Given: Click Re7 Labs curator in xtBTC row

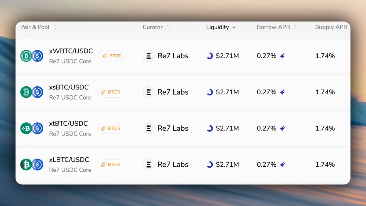Looking at the screenshot, I should [x=173, y=128].
